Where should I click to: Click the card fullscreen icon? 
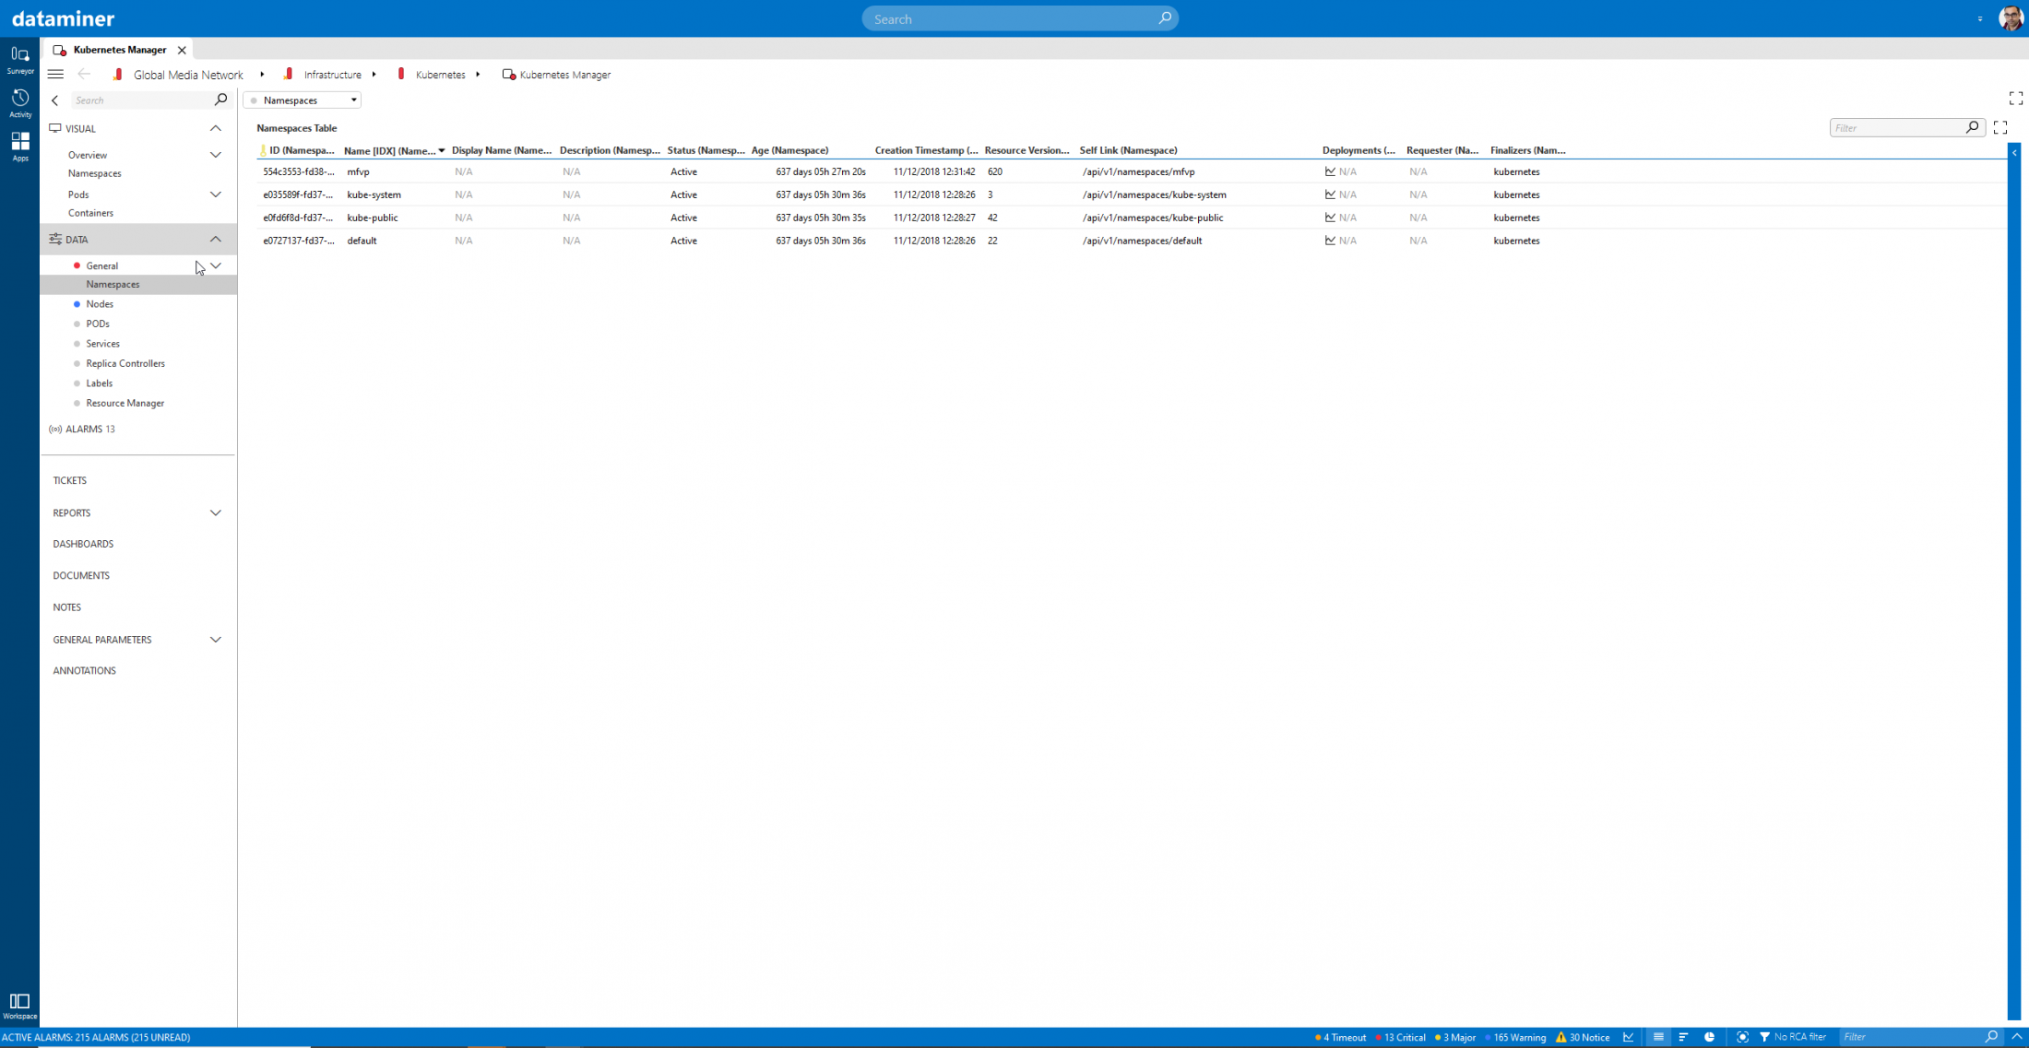2015,99
